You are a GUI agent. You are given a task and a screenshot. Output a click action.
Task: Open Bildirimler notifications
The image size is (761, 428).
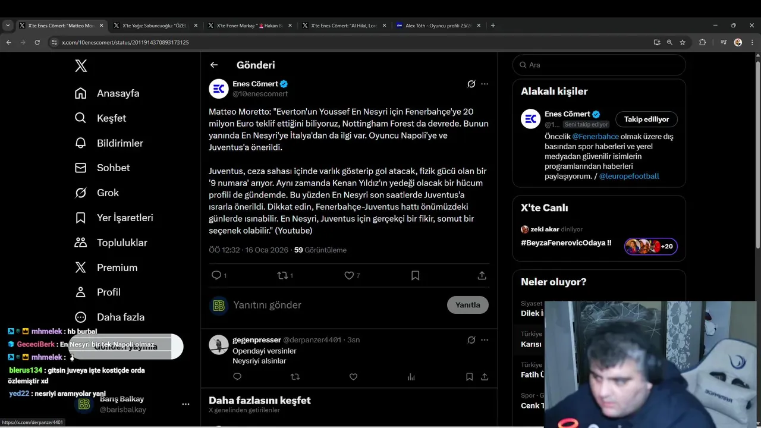(x=109, y=143)
